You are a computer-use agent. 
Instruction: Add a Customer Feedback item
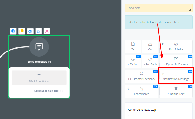pyautogui.click(x=141, y=76)
